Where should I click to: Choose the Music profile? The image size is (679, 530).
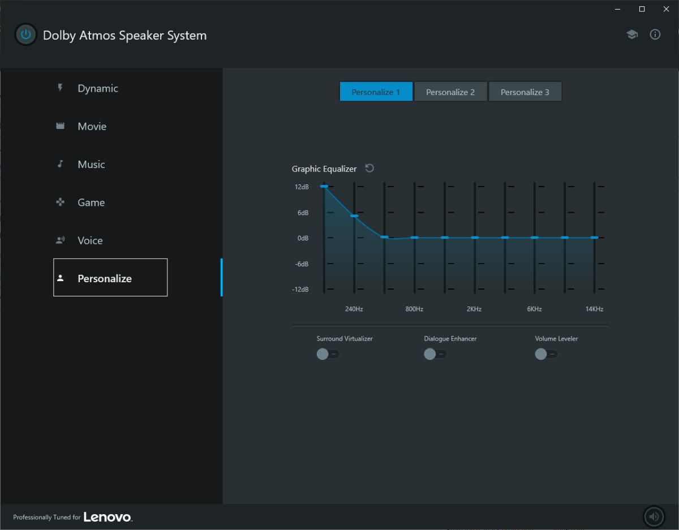[91, 165]
